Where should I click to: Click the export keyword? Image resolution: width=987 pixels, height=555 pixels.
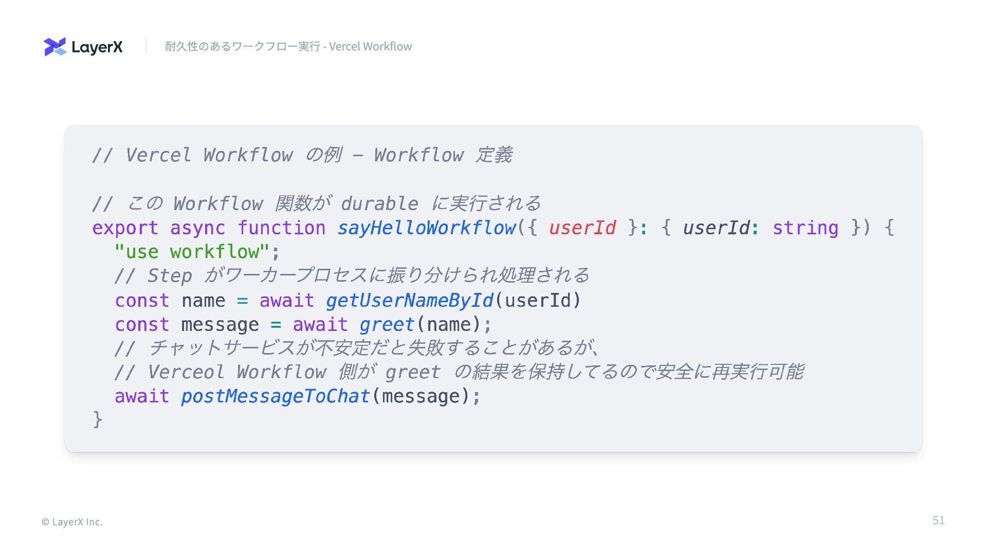pos(125,228)
